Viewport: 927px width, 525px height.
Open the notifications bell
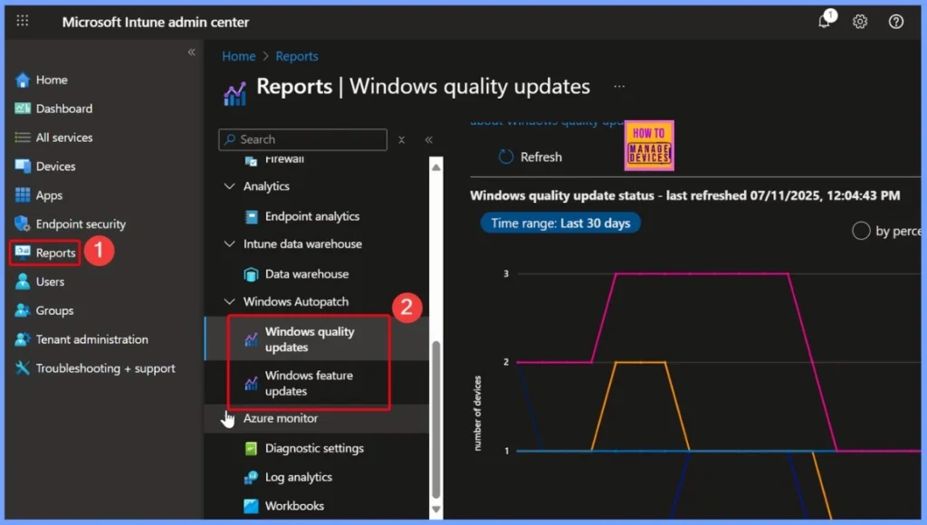point(825,22)
